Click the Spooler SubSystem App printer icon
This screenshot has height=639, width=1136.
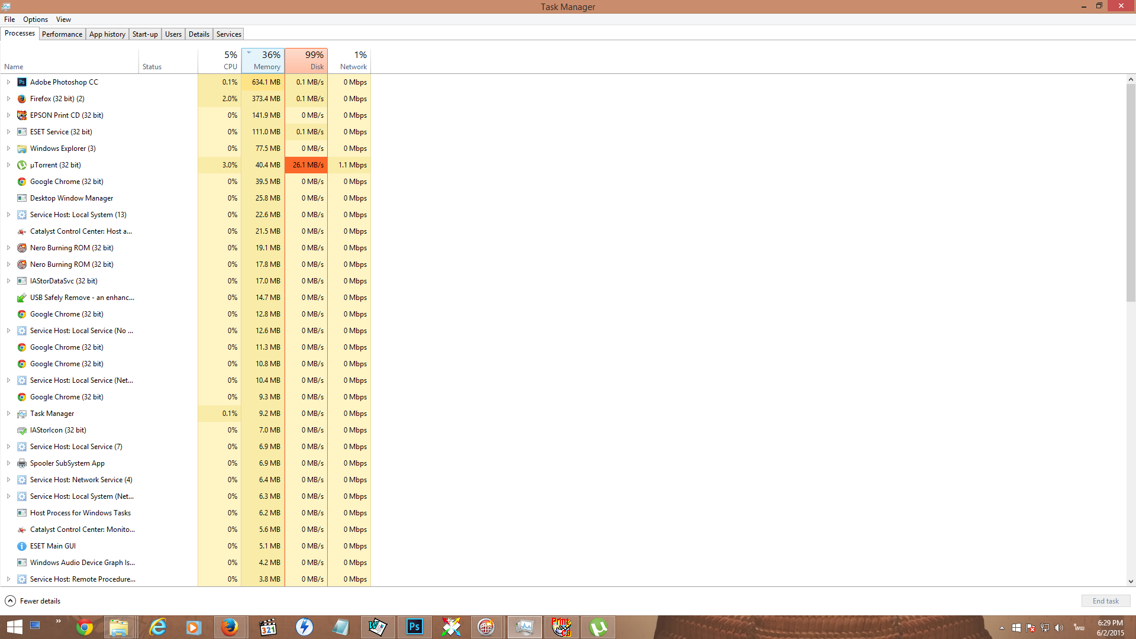tap(22, 463)
